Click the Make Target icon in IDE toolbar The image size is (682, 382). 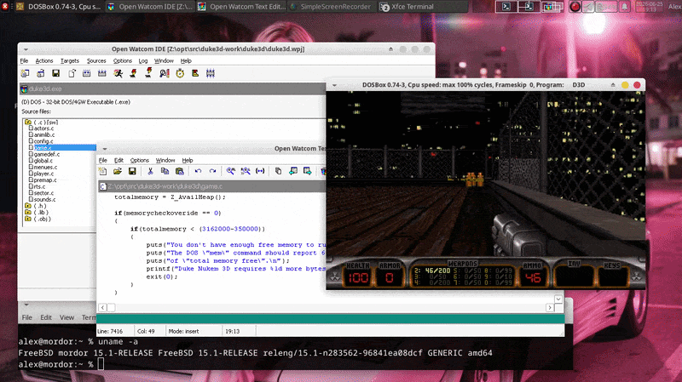pyautogui.click(x=87, y=73)
